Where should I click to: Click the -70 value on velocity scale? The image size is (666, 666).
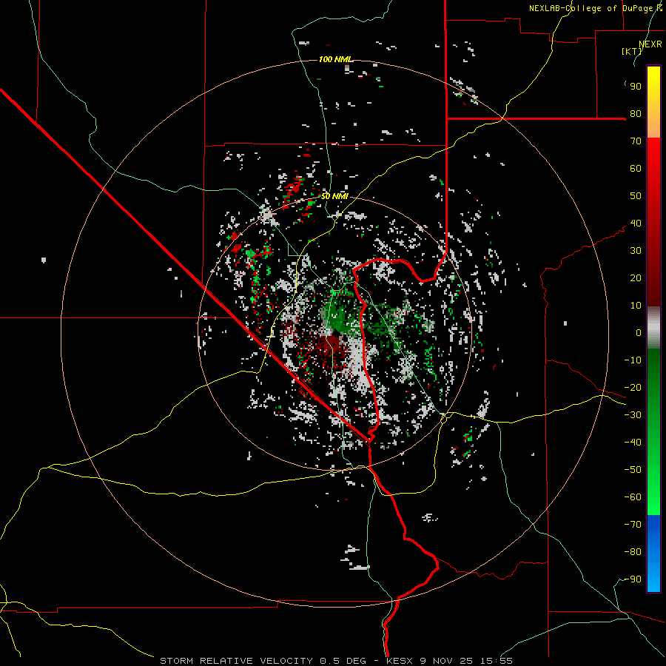pyautogui.click(x=633, y=525)
